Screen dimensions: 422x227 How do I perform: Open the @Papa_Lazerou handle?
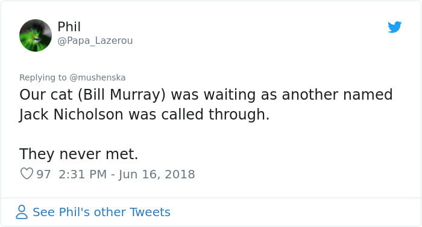[95, 41]
